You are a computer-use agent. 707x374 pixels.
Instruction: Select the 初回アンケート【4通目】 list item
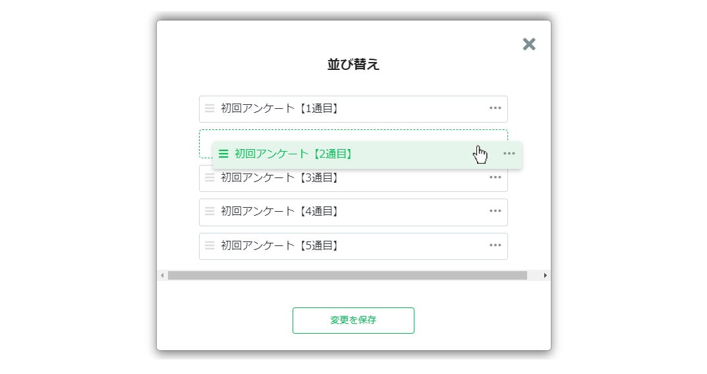[279, 212]
